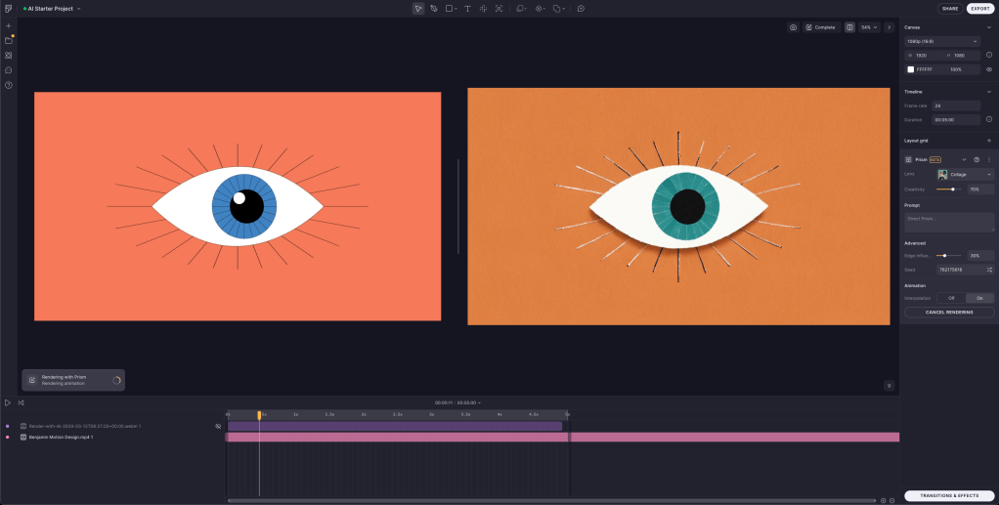Turn Interpolation Off
Image resolution: width=999 pixels, height=505 pixels.
pyautogui.click(x=950, y=298)
